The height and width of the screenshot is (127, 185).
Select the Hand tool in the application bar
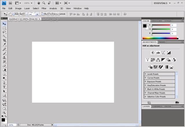point(39,3)
